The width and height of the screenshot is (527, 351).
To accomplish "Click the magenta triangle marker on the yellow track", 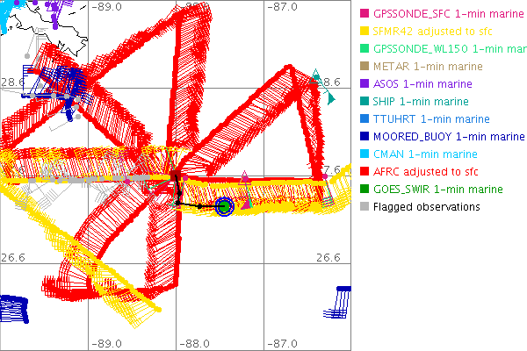I will 246,178.
